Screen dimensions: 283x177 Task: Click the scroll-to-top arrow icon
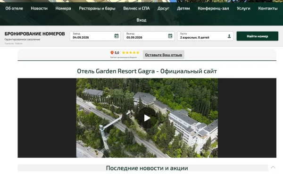point(273,167)
